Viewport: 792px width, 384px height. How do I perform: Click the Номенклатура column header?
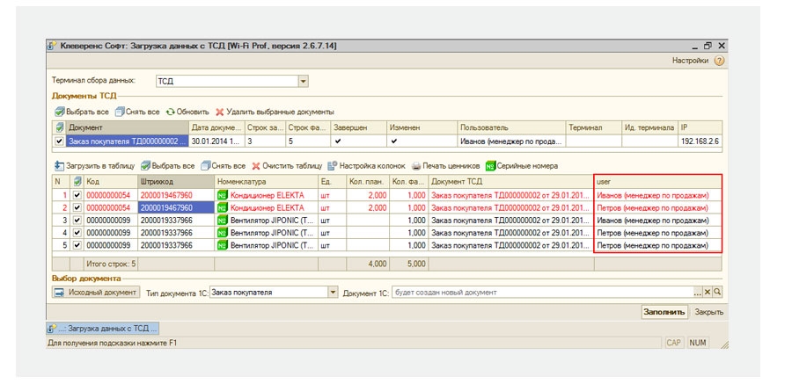coord(267,181)
